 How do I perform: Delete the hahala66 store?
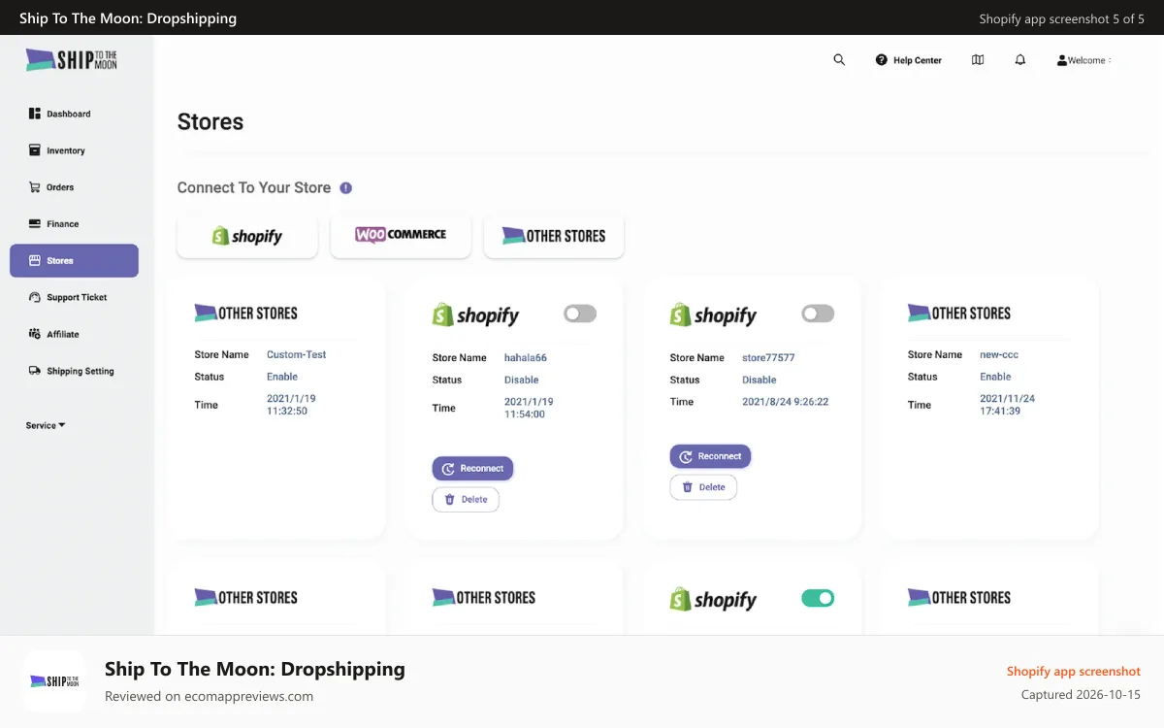point(466,500)
